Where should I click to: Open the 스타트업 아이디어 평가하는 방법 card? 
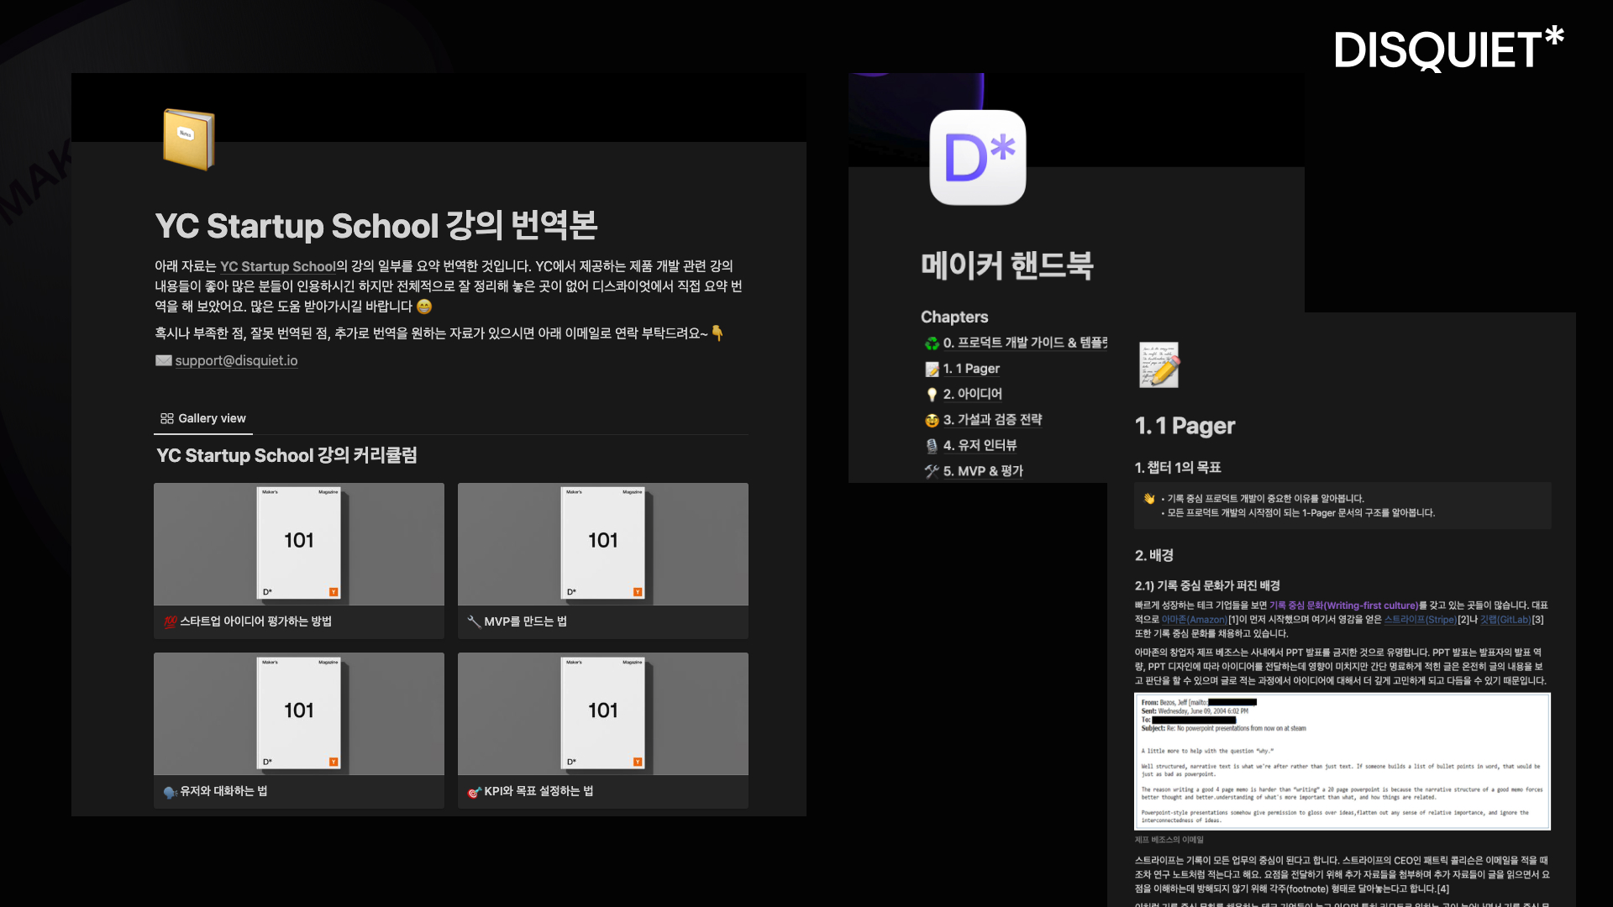tap(299, 560)
